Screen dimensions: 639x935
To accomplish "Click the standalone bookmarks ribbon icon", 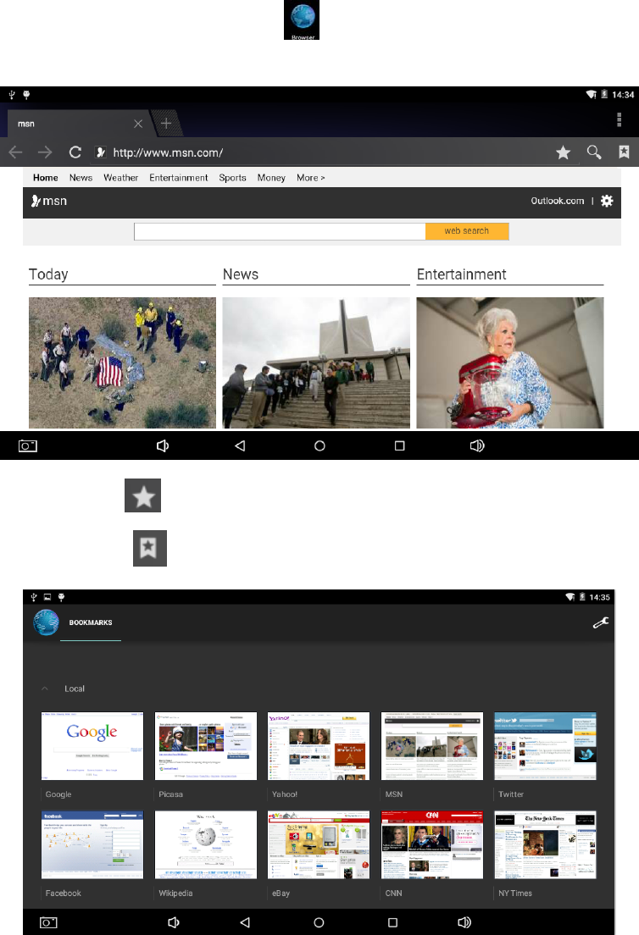I will click(150, 548).
